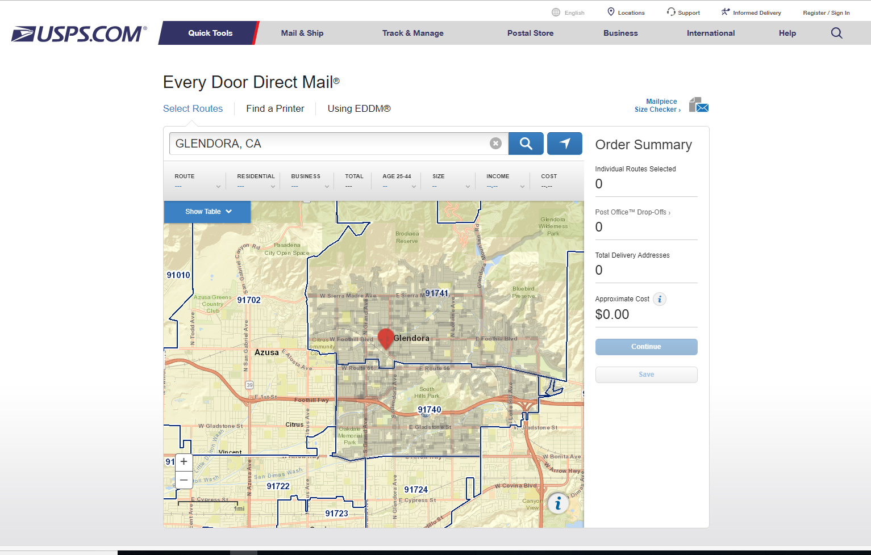Open the Help menu
The image size is (871, 555).
(x=787, y=33)
